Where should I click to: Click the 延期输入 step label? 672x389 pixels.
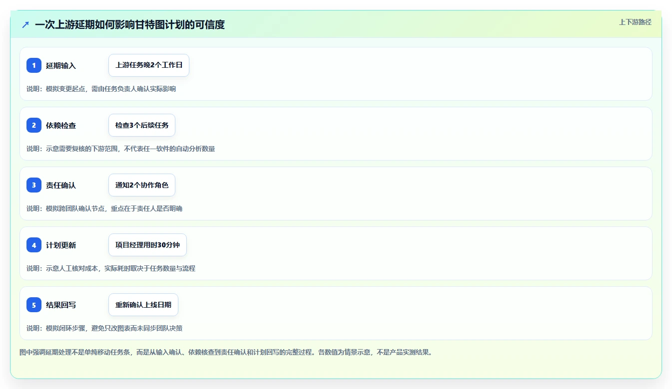click(x=61, y=65)
